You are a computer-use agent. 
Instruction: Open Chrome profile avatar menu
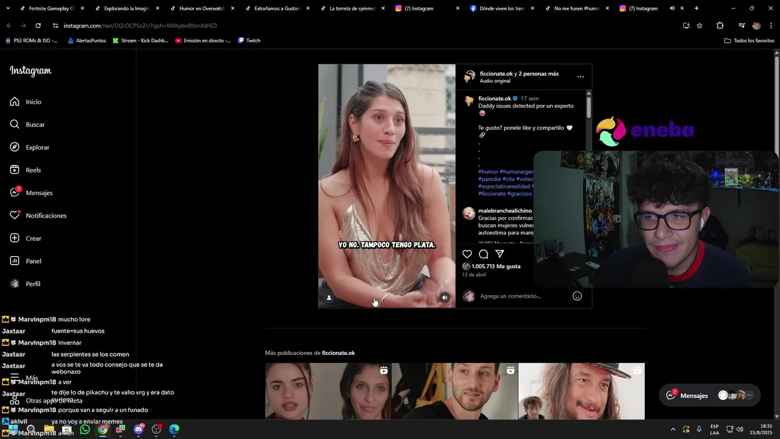tap(756, 26)
